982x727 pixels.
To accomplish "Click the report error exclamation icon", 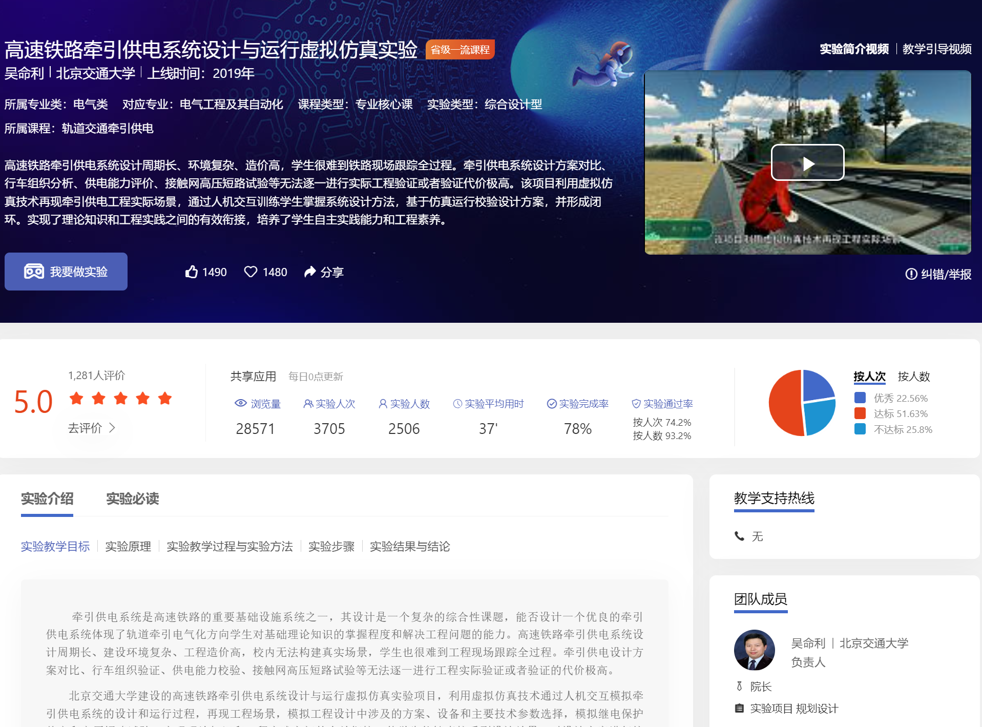I will click(911, 274).
